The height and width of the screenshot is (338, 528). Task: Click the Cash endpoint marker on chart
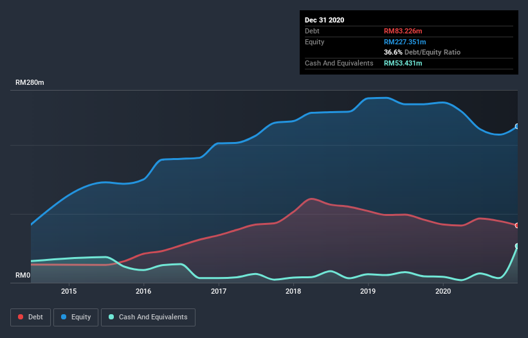click(517, 246)
